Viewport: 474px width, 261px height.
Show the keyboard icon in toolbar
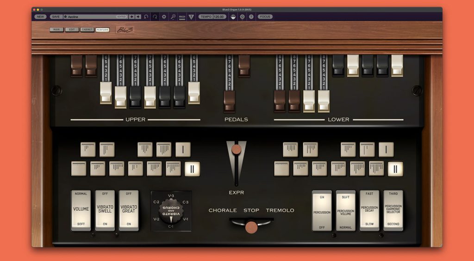pyautogui.click(x=233, y=17)
